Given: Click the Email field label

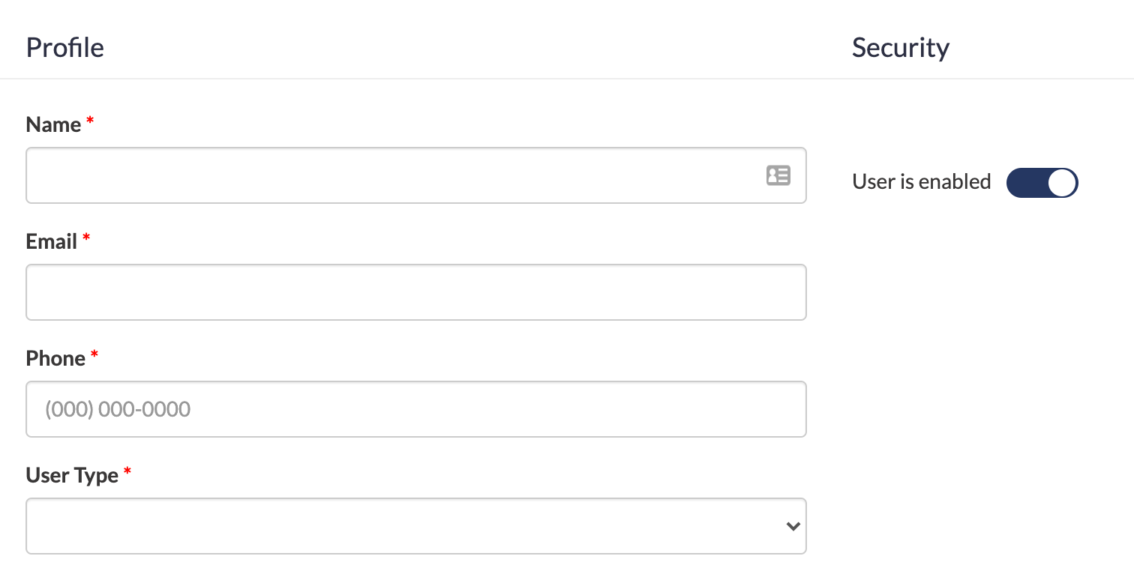Looking at the screenshot, I should 52,241.
